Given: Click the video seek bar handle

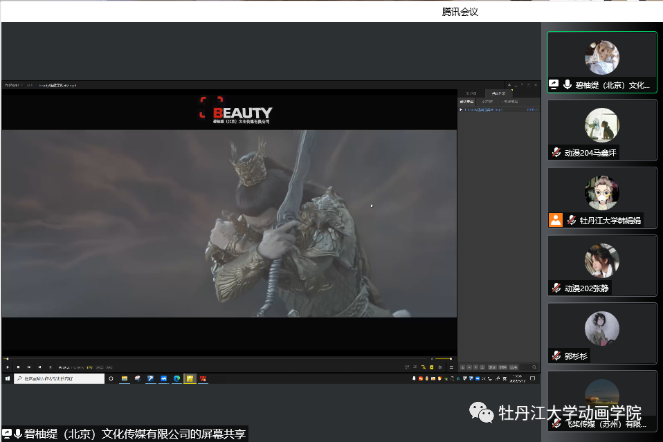Looking at the screenshot, I should coord(7,359).
